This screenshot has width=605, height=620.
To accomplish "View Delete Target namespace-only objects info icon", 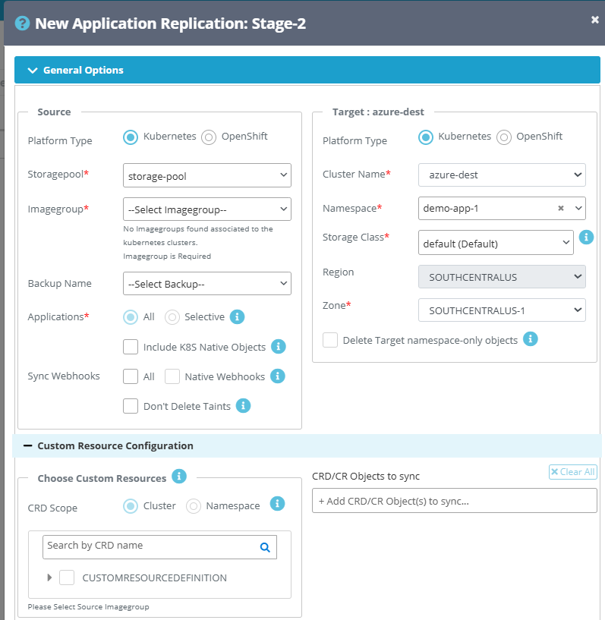I will click(531, 339).
